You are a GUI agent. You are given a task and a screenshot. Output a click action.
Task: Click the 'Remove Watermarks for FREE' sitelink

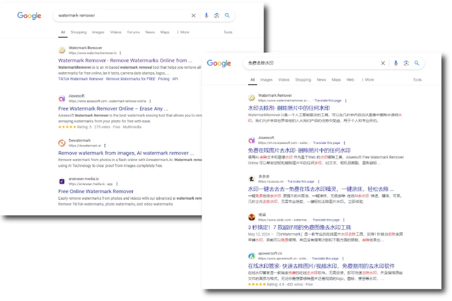[131, 79]
